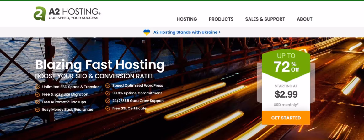
Task: Click the Get Started button
Action: (286, 118)
